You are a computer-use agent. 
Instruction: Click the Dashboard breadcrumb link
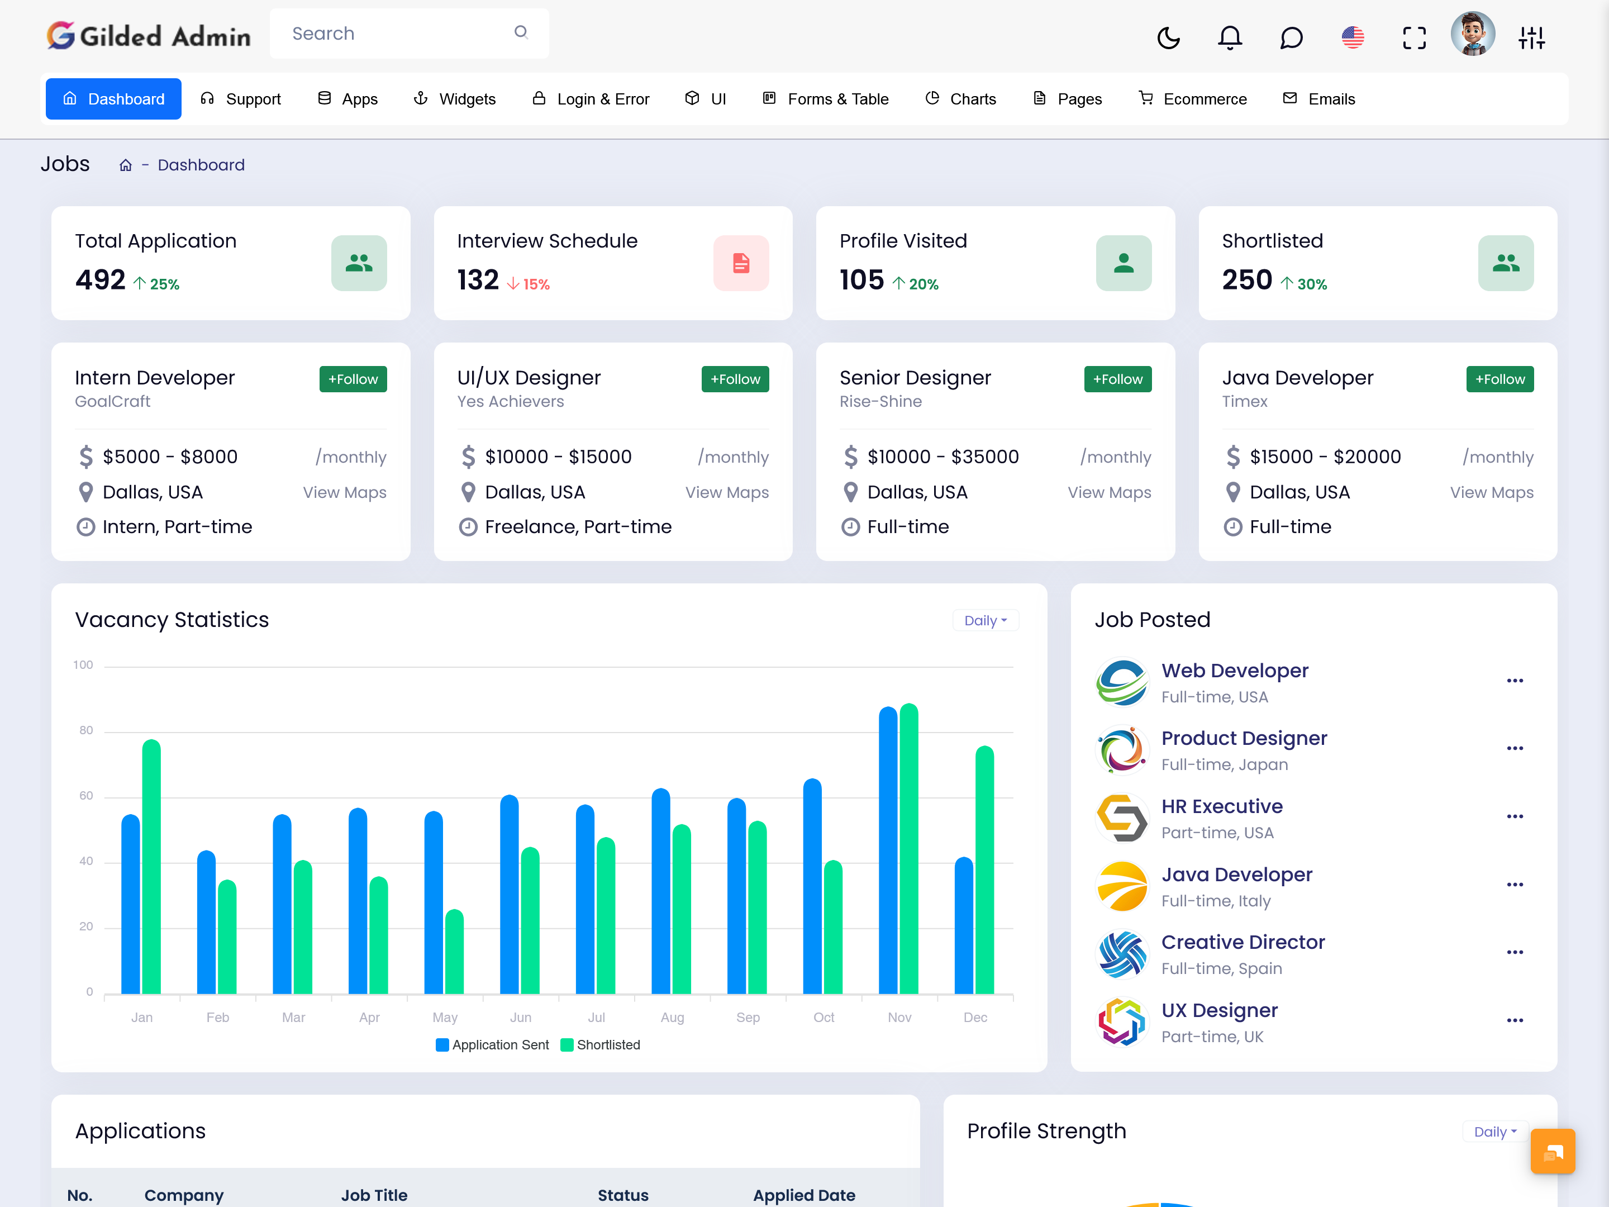coord(201,165)
